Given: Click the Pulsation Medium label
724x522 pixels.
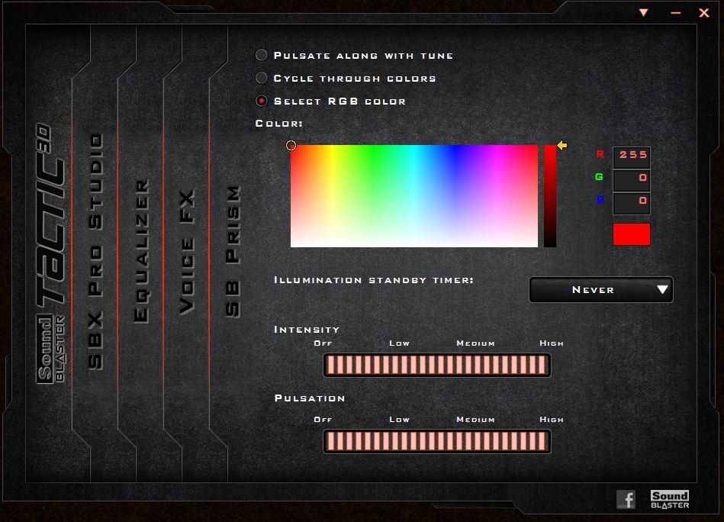Looking at the screenshot, I should (475, 420).
